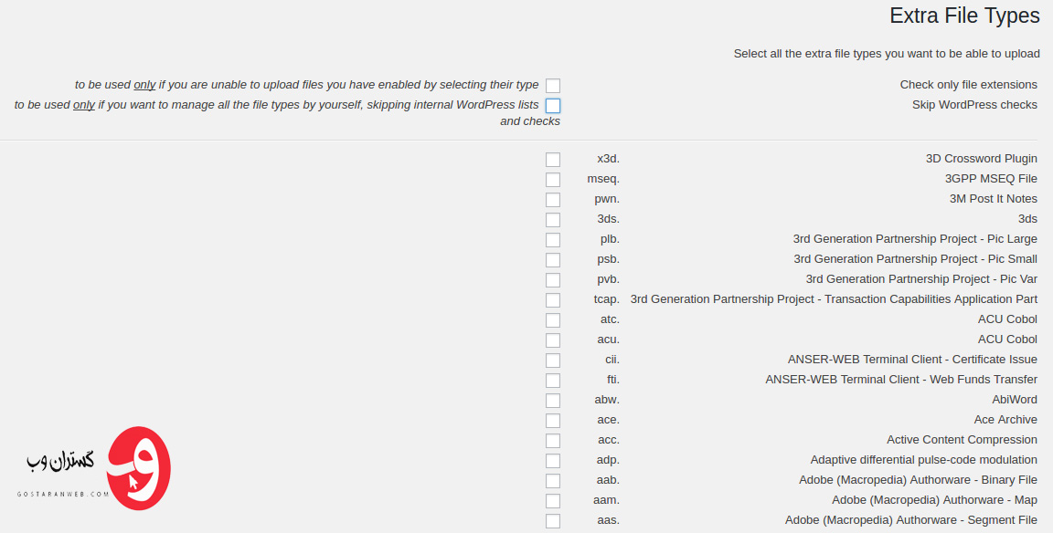This screenshot has width=1053, height=533.
Task: Click the Gostaran Web red logo
Action: 139,468
